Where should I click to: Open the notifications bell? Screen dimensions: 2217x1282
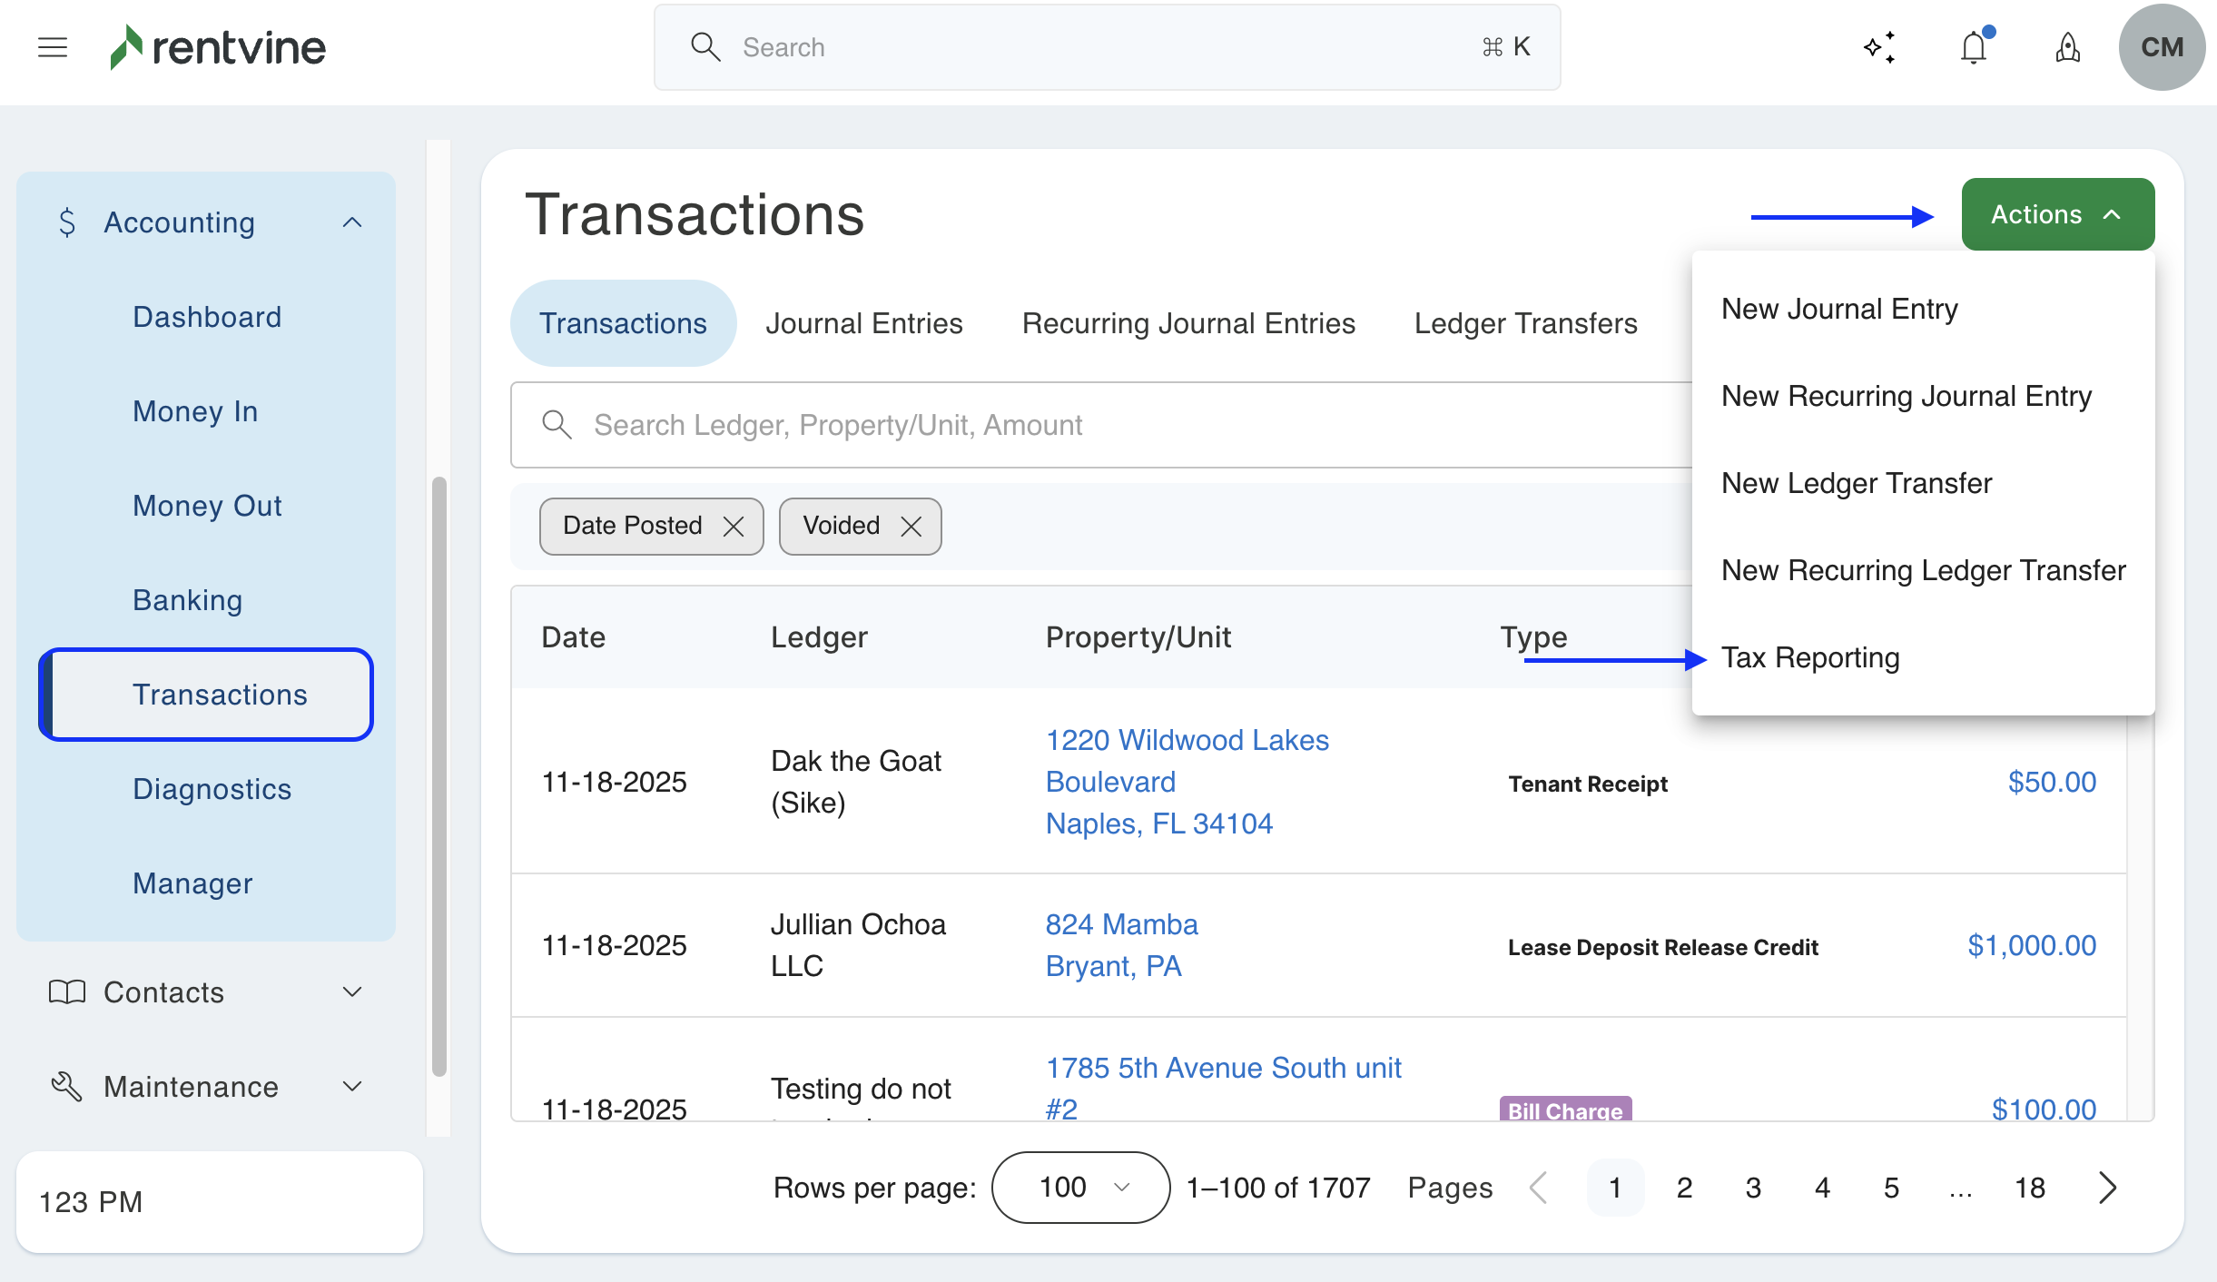click(x=1974, y=47)
